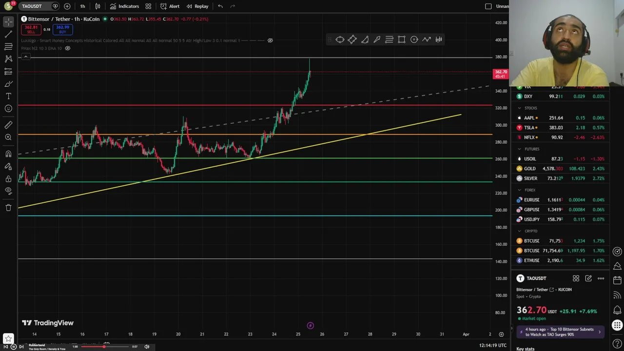Create an Alert
This screenshot has height=351, width=624.
[170, 6]
